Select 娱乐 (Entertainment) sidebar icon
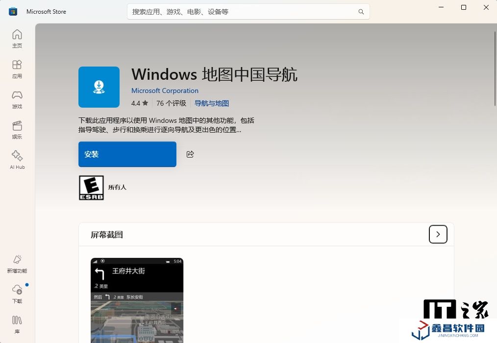This screenshot has width=497, height=343. pos(17,130)
